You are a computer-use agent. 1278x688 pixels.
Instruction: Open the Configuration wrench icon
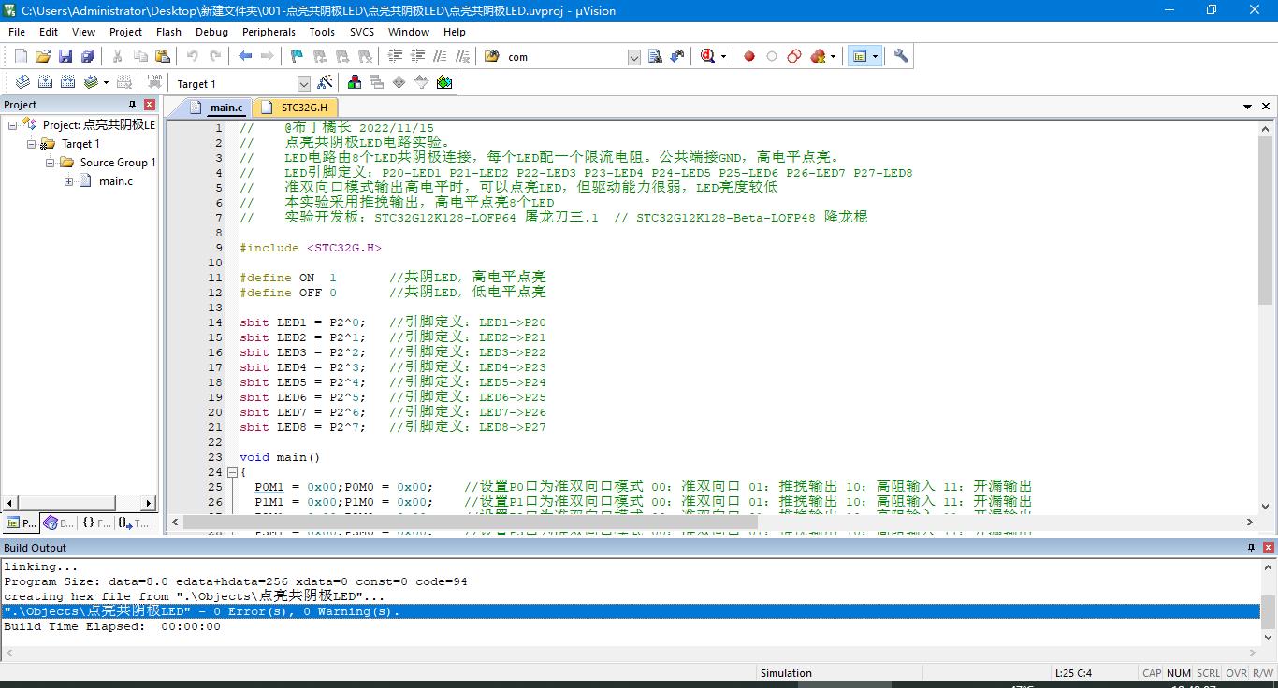[x=901, y=56]
